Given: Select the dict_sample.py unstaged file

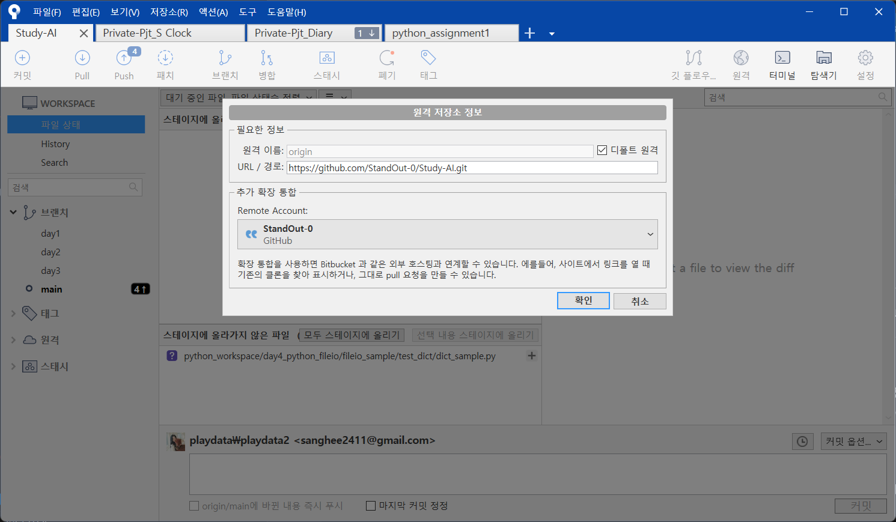Looking at the screenshot, I should coord(340,356).
